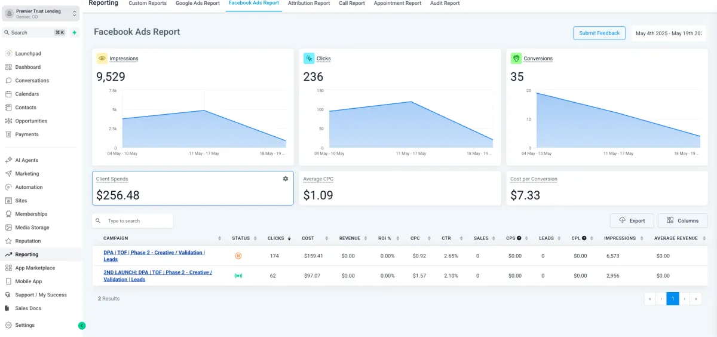Screen dimensions: 717x337
Task: Click the Conversions diamond icon
Action: 516,58
